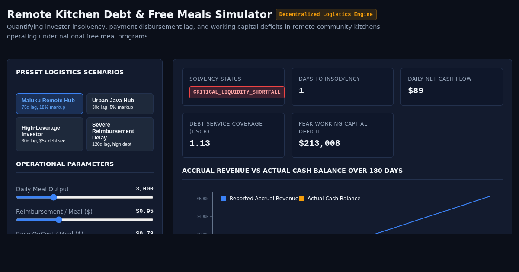
Task: Click the Days to Insolvency card
Action: pos(343,87)
